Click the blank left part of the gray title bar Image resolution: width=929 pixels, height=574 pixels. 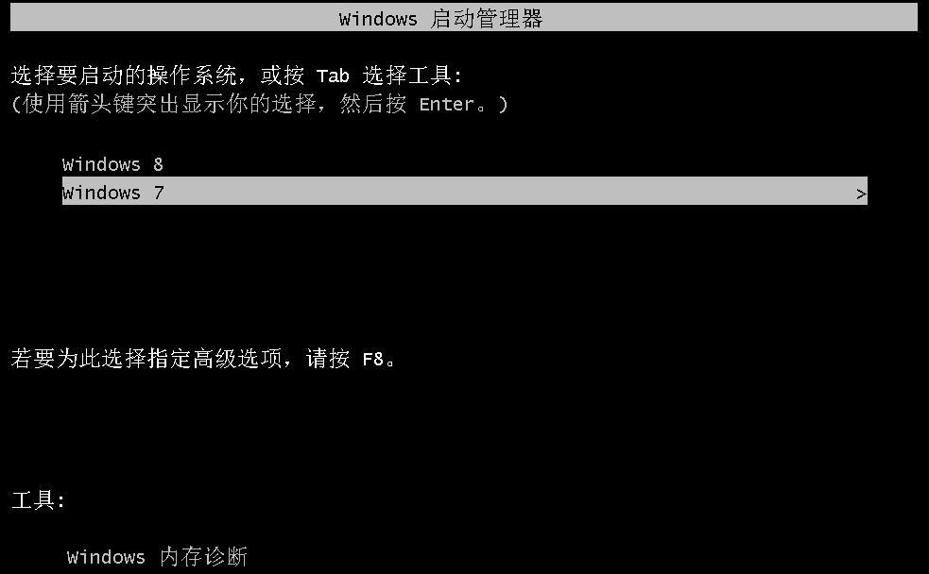172,17
